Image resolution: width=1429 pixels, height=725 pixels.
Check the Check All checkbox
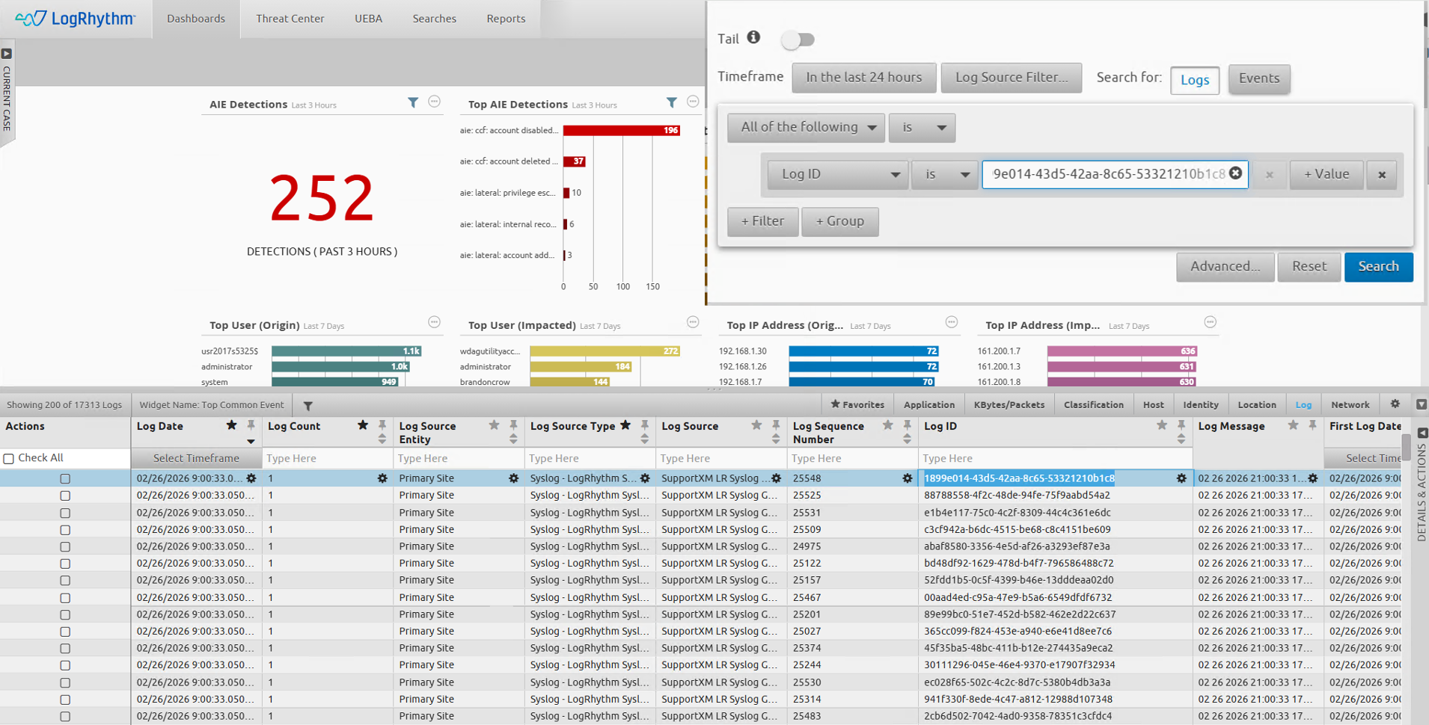(9, 458)
